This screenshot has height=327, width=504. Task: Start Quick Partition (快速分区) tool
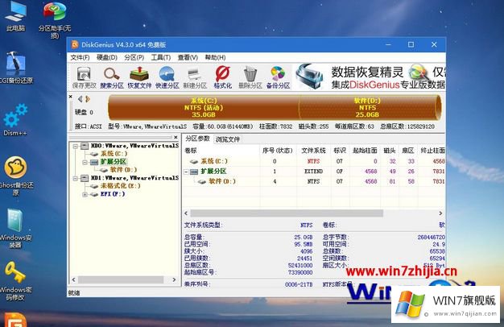tap(167, 77)
